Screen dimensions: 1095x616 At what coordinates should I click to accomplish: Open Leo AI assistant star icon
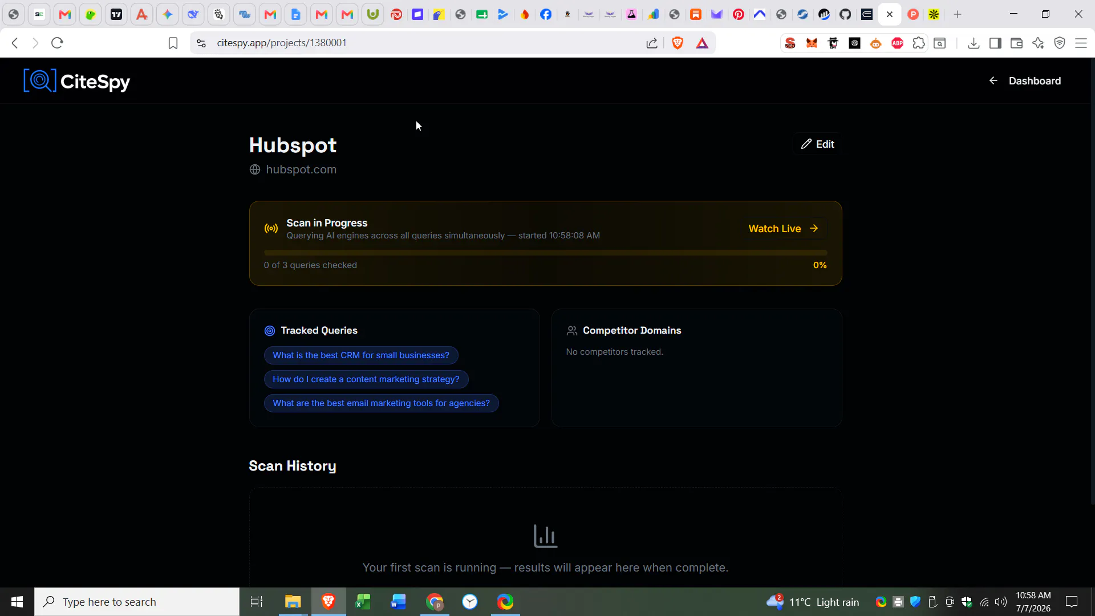pos(1038,43)
